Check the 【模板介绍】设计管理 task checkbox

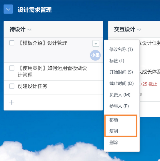coord(12,43)
